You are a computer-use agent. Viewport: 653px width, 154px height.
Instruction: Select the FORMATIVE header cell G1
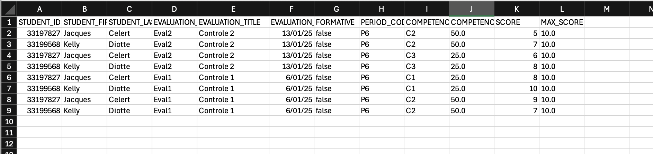click(336, 22)
